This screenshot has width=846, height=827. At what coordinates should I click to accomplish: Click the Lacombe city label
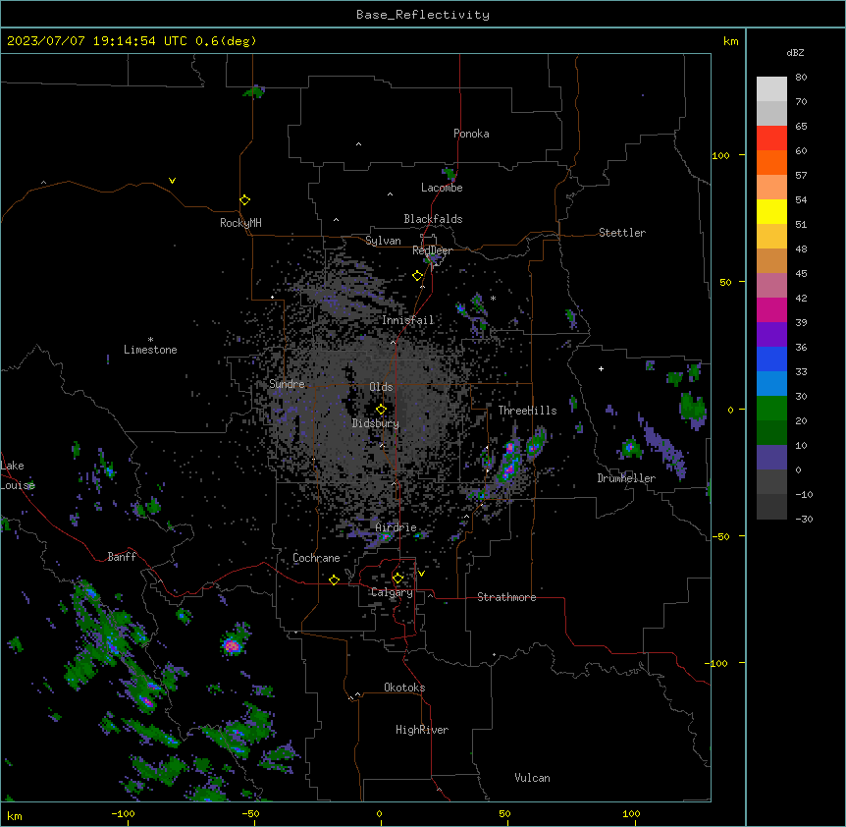(442, 188)
